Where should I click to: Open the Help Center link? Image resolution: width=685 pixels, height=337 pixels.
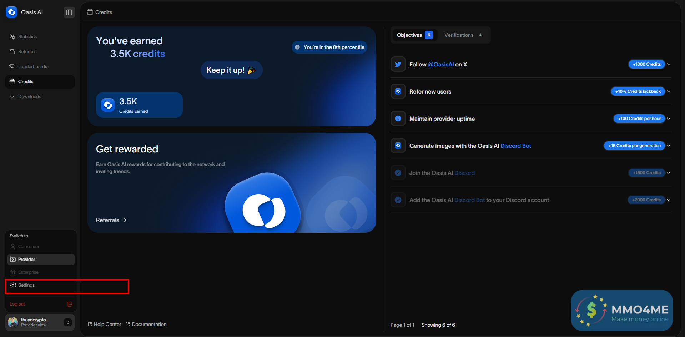coord(105,324)
